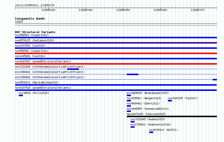Click dgv1647n152 (Chaisson2019) label
Viewport: 224px width, 142px height.
coord(146,114)
